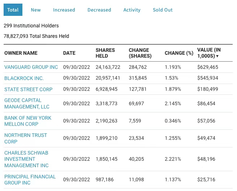Screen dimensions: 237x191
Task: View Bank of New York Mellon Corp
Action: point(28,121)
